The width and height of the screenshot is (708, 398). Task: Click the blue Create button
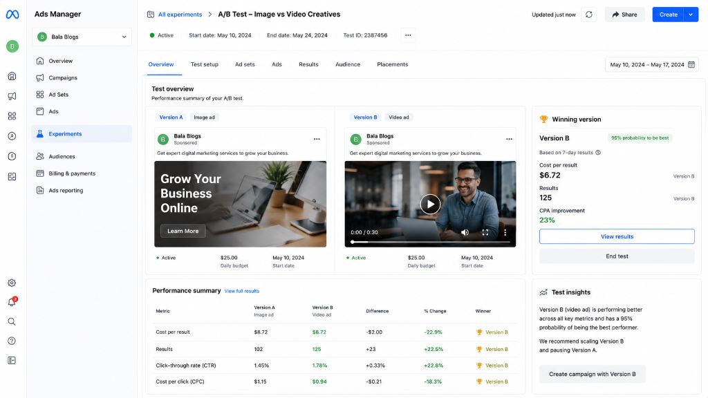[x=669, y=15]
